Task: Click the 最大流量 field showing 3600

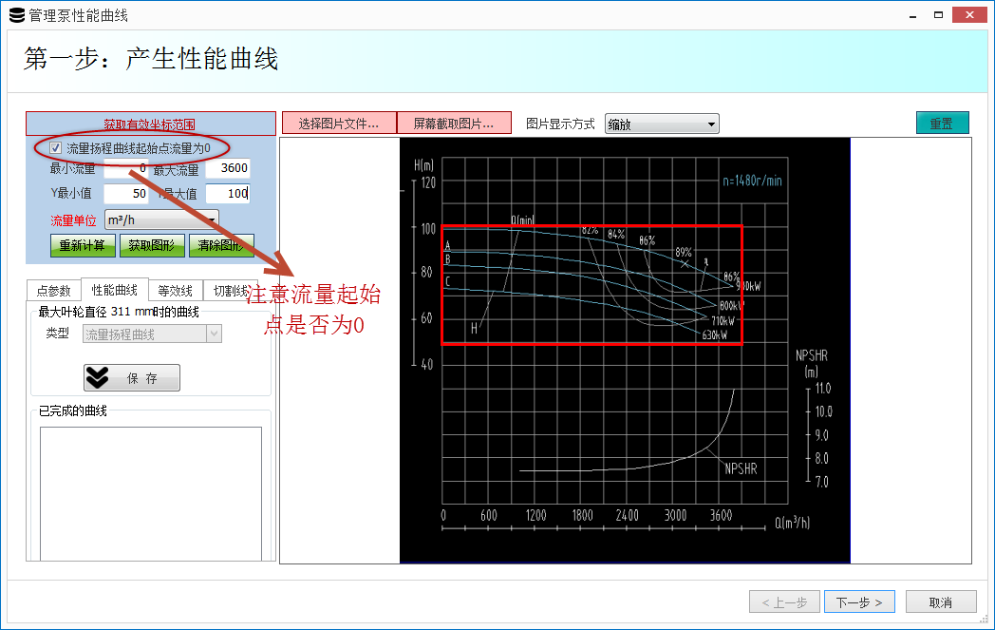Action: 228,168
